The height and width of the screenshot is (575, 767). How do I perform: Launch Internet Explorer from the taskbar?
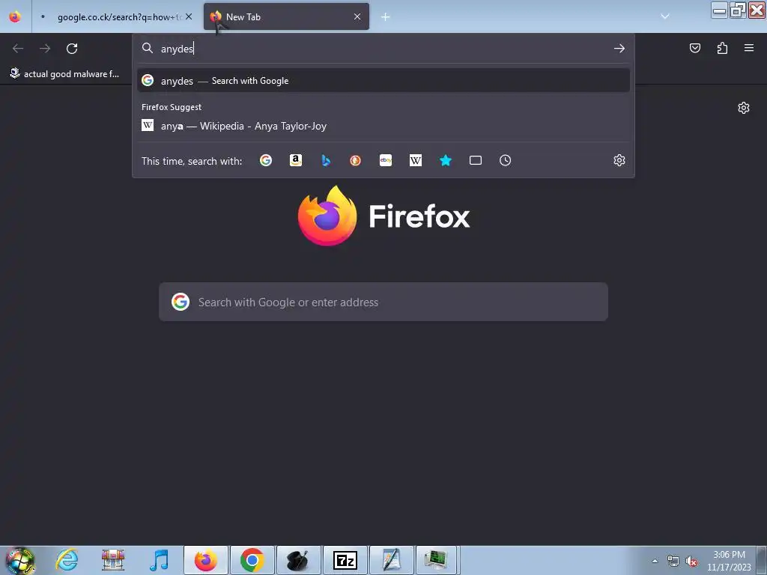coord(67,560)
